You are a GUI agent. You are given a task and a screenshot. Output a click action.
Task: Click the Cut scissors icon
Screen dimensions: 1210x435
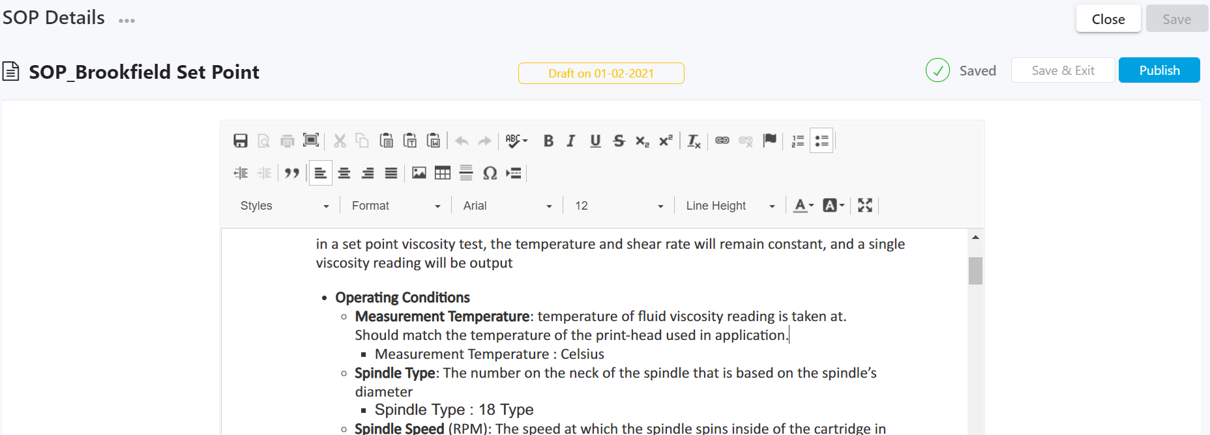[x=340, y=141]
